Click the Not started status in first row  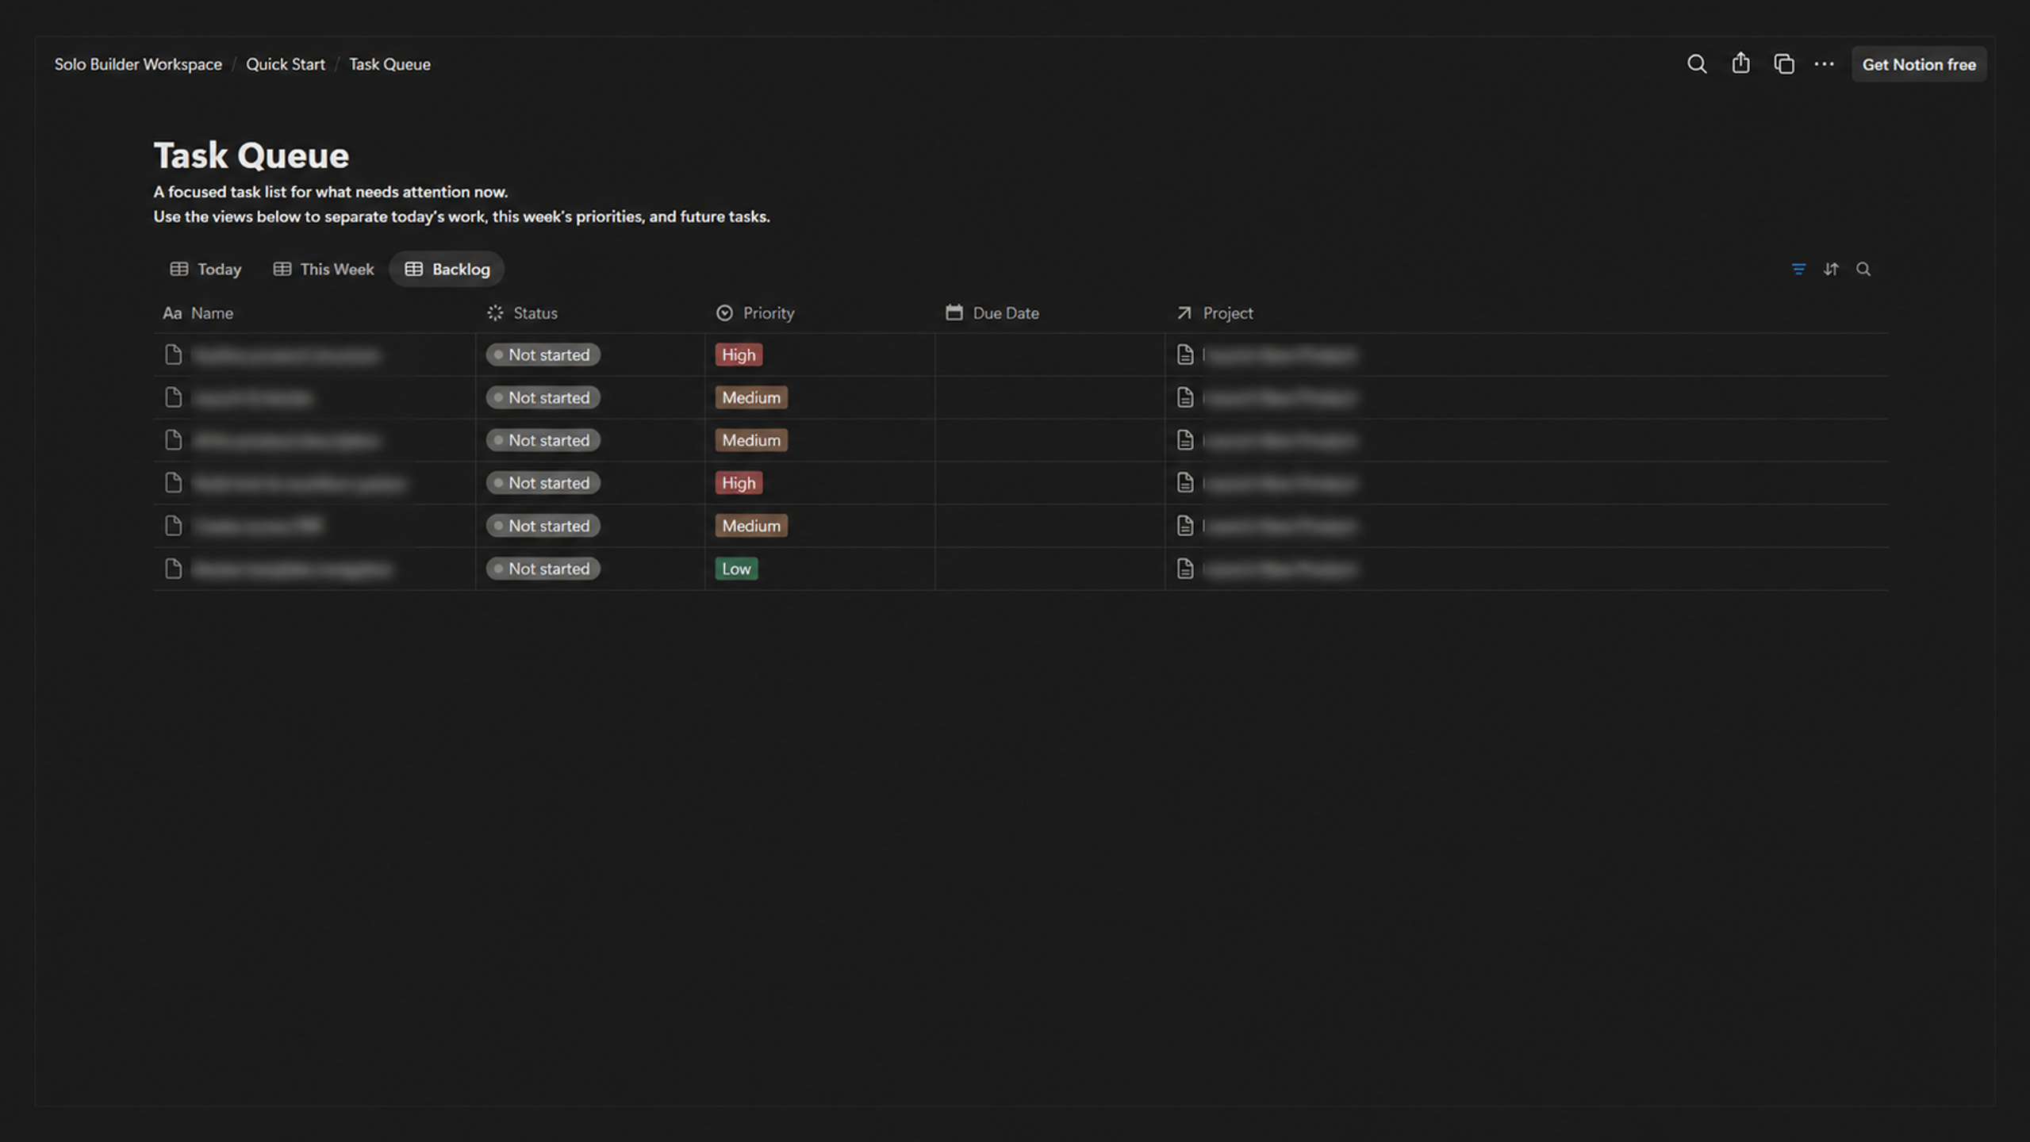[x=543, y=354]
